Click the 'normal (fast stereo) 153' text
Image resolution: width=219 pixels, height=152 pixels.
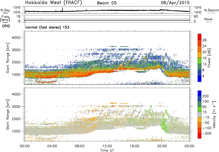(x=47, y=27)
